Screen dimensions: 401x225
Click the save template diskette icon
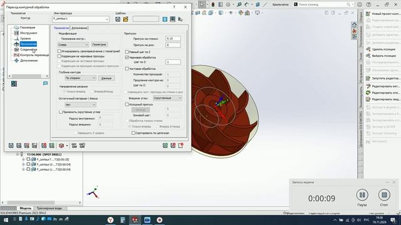118,19
